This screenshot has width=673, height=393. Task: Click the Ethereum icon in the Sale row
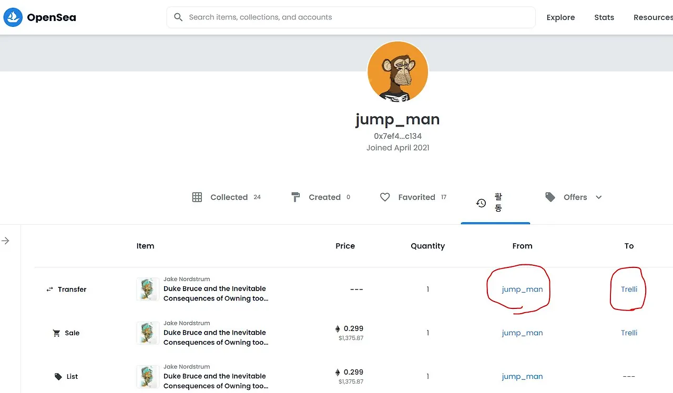coord(338,329)
